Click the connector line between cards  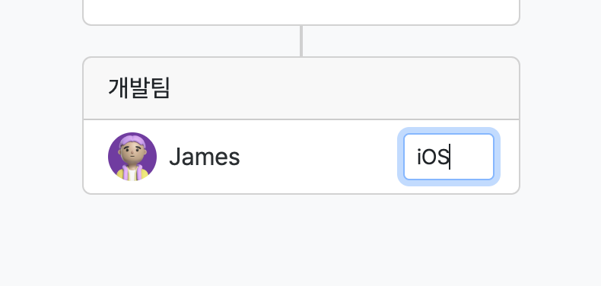(x=301, y=41)
